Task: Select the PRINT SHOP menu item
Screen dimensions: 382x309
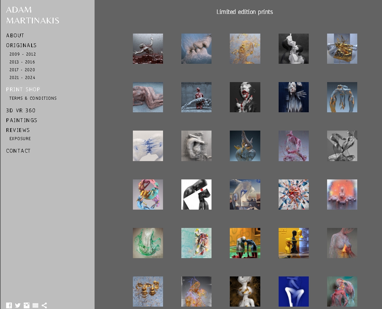Action: pyautogui.click(x=23, y=90)
